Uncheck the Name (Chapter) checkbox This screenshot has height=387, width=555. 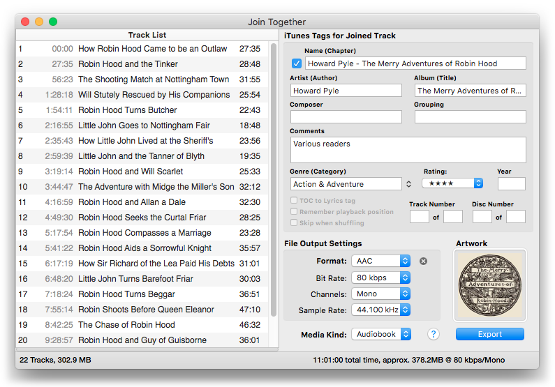(x=297, y=63)
